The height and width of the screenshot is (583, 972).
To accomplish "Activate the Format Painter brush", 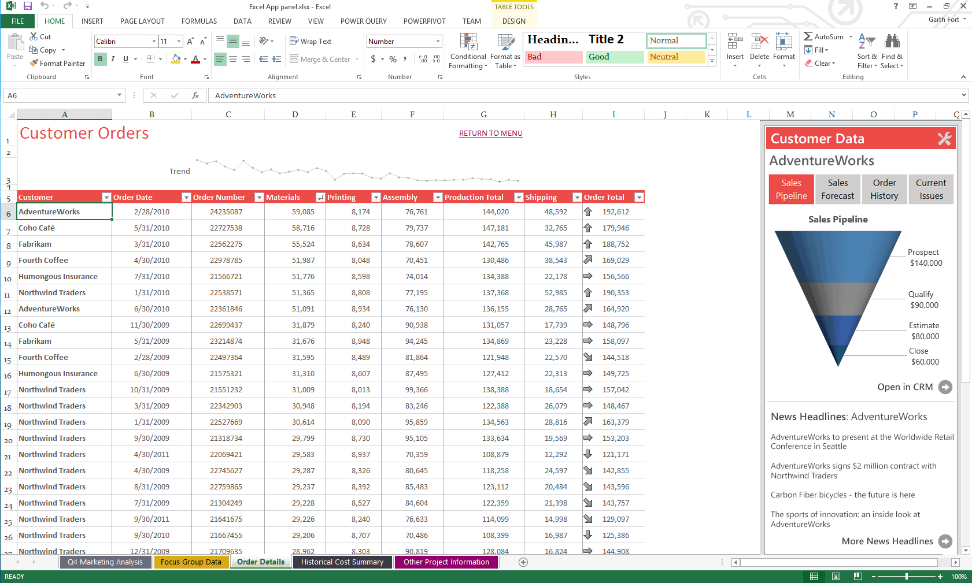I will pyautogui.click(x=34, y=63).
